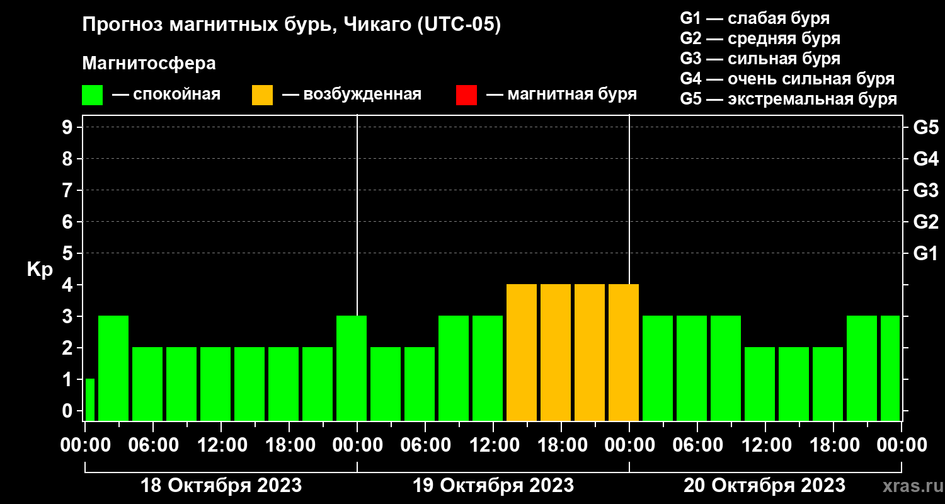Click the right-axis 'G5' level label
This screenshot has width=945, height=504.
coord(925,127)
